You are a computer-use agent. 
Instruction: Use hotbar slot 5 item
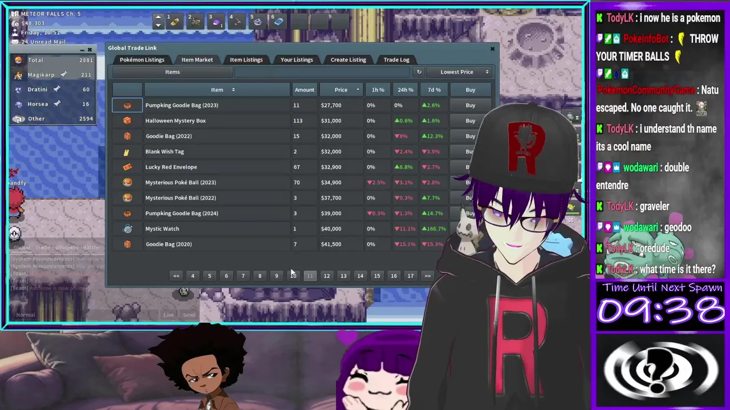[x=257, y=22]
